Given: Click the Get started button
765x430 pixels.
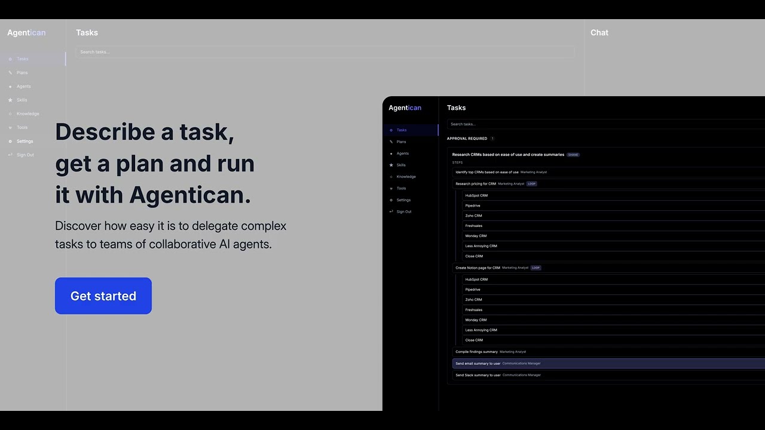Looking at the screenshot, I should (x=103, y=296).
